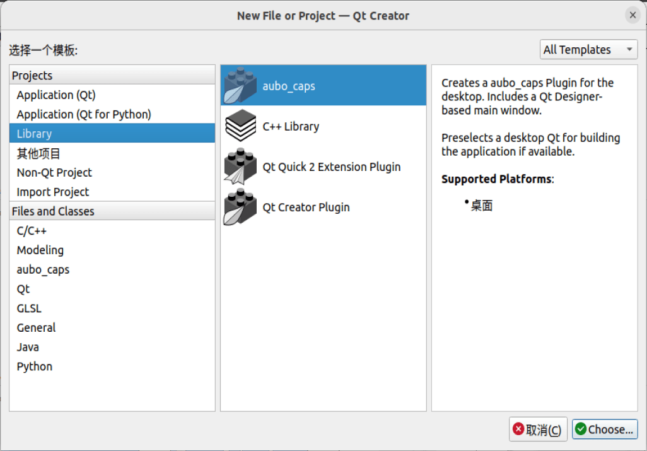Click the Supported Platforms heading

498,179
